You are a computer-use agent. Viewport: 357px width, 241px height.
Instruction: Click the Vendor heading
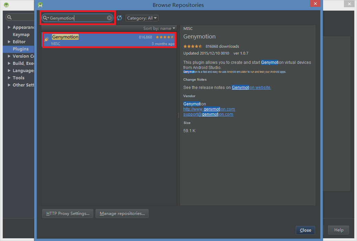(189, 96)
